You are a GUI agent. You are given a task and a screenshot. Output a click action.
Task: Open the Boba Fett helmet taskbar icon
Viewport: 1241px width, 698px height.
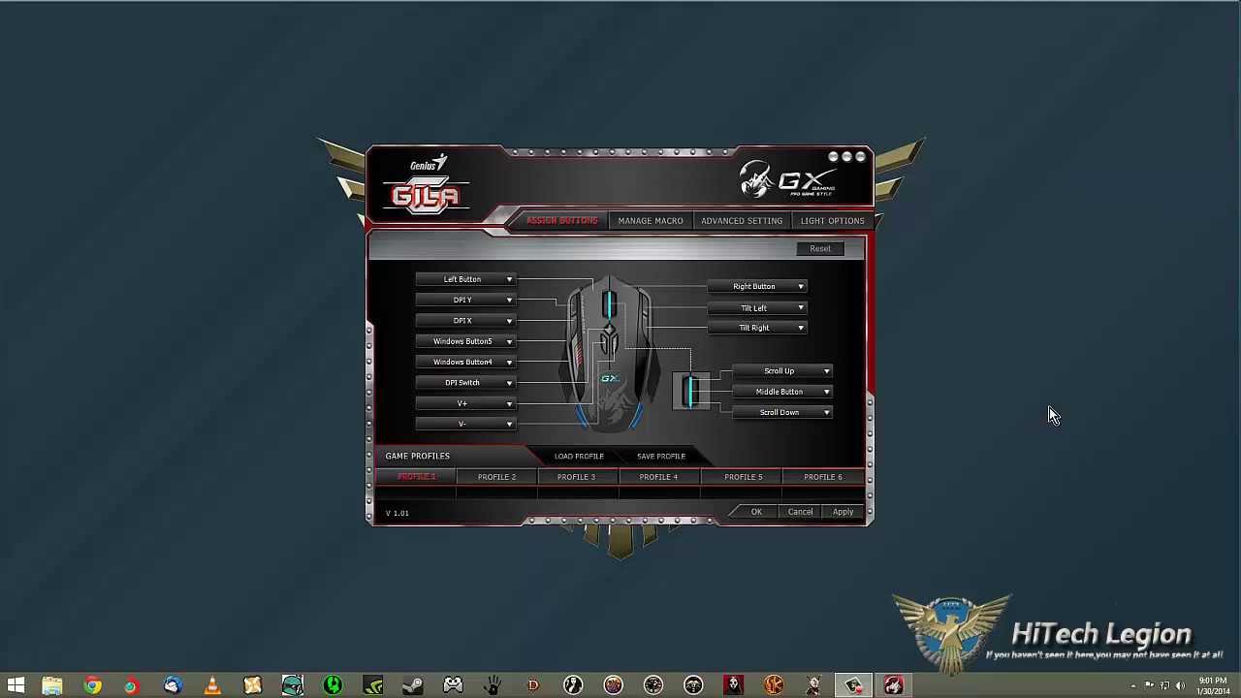pos(292,686)
